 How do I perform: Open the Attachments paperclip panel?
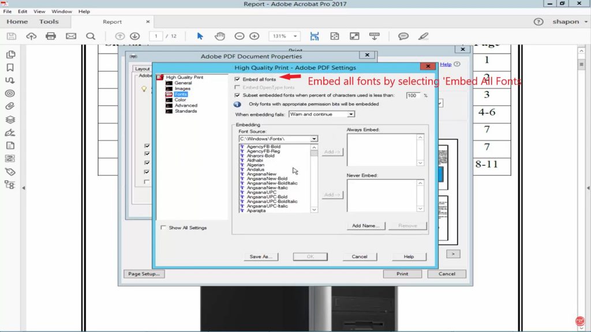(10, 106)
